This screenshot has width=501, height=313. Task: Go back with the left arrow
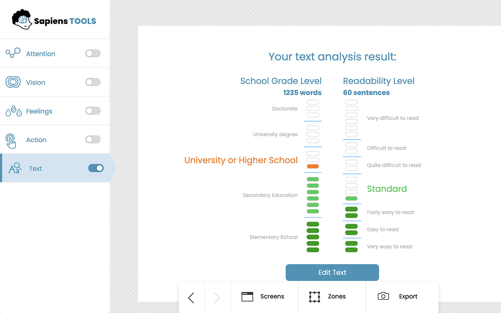(x=191, y=298)
